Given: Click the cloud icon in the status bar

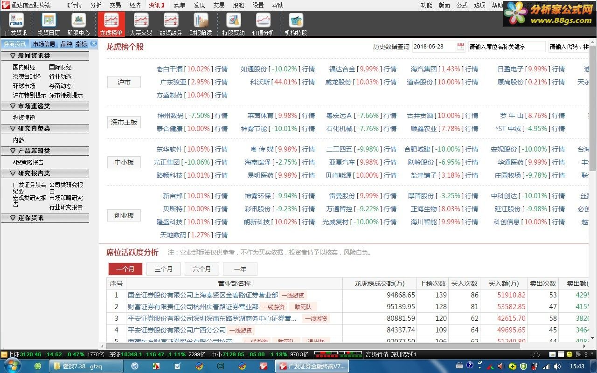Looking at the screenshot, I should coord(536,354).
